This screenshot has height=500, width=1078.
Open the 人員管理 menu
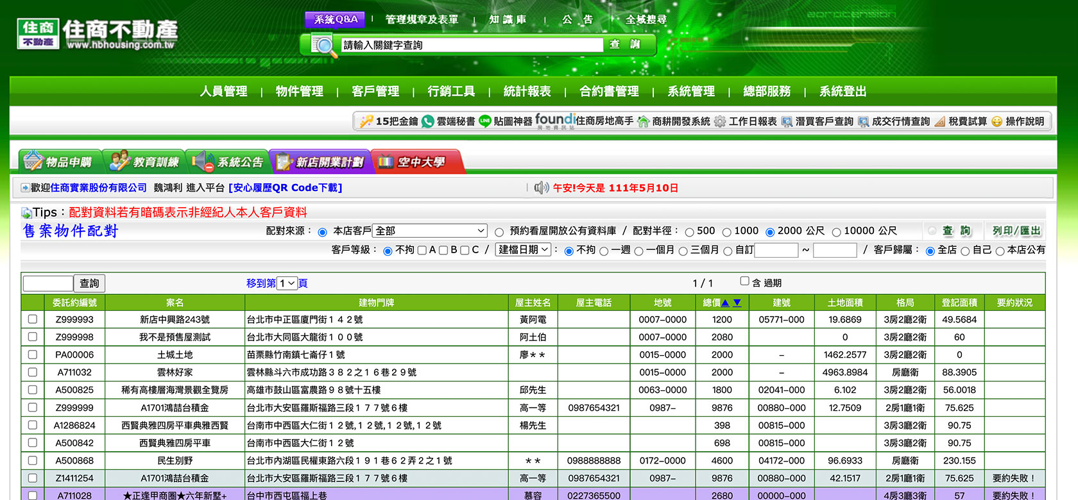coord(223,91)
